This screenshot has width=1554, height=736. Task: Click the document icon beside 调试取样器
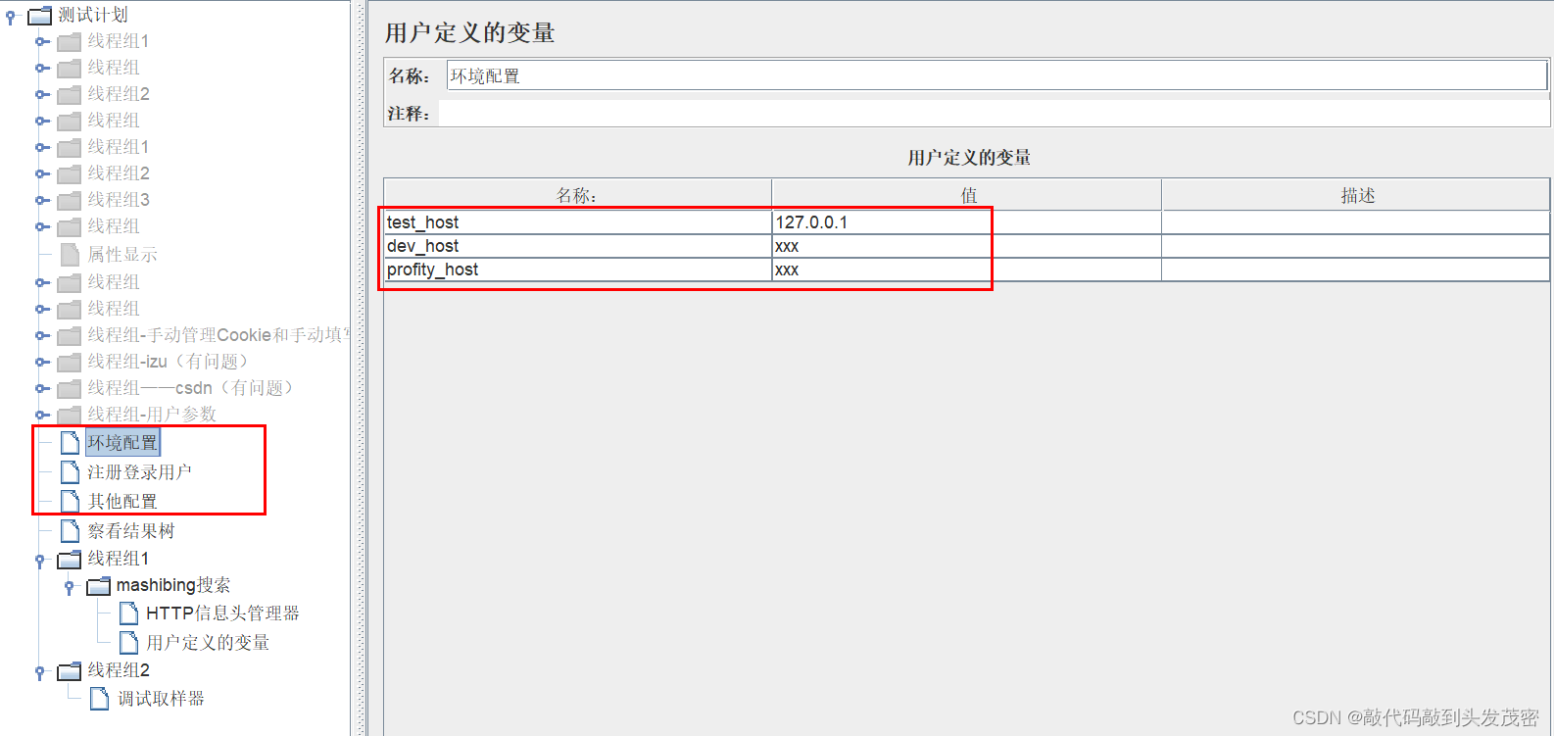(x=99, y=699)
